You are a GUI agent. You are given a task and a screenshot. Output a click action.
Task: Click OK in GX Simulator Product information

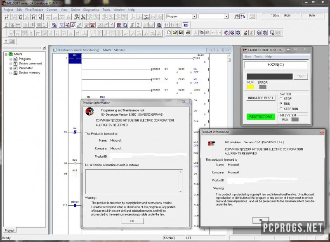(x=261, y=220)
